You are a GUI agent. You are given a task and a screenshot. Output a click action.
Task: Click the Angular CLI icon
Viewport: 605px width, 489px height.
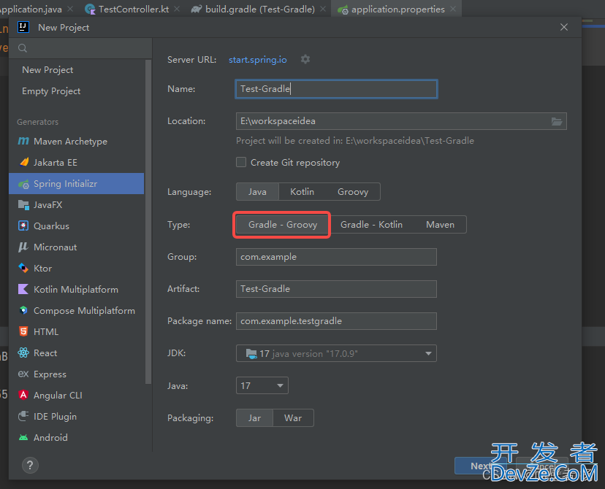coord(23,395)
